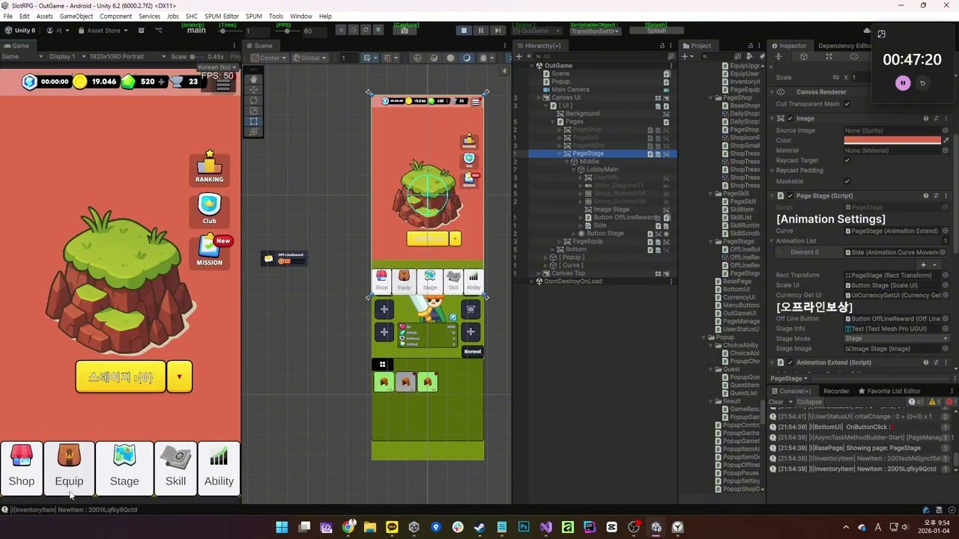Image resolution: width=959 pixels, height=539 pixels.
Task: Open the Stage Mode dropdown
Action: coord(896,338)
